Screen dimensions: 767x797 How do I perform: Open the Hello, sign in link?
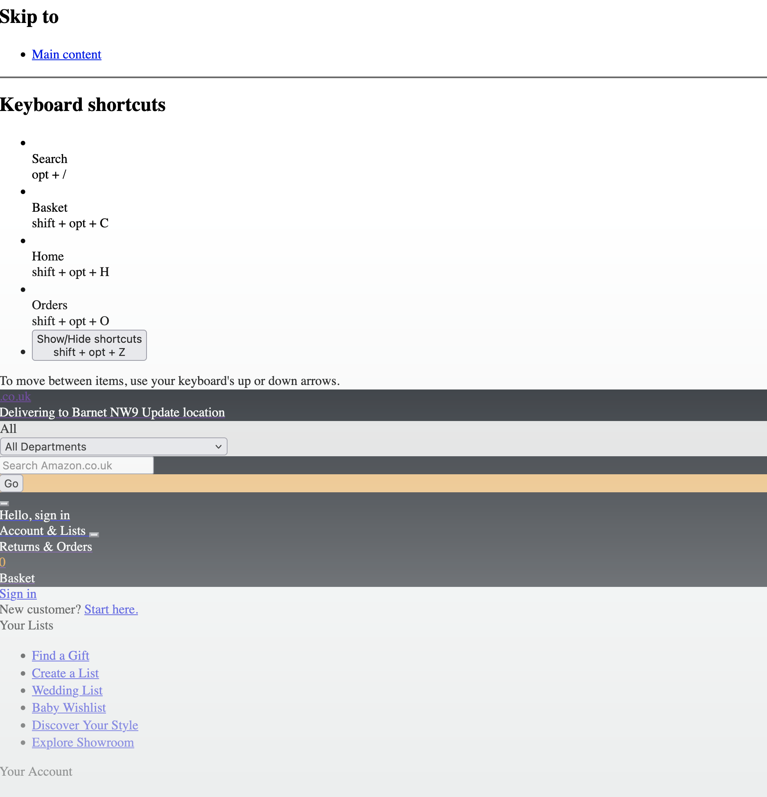point(35,515)
